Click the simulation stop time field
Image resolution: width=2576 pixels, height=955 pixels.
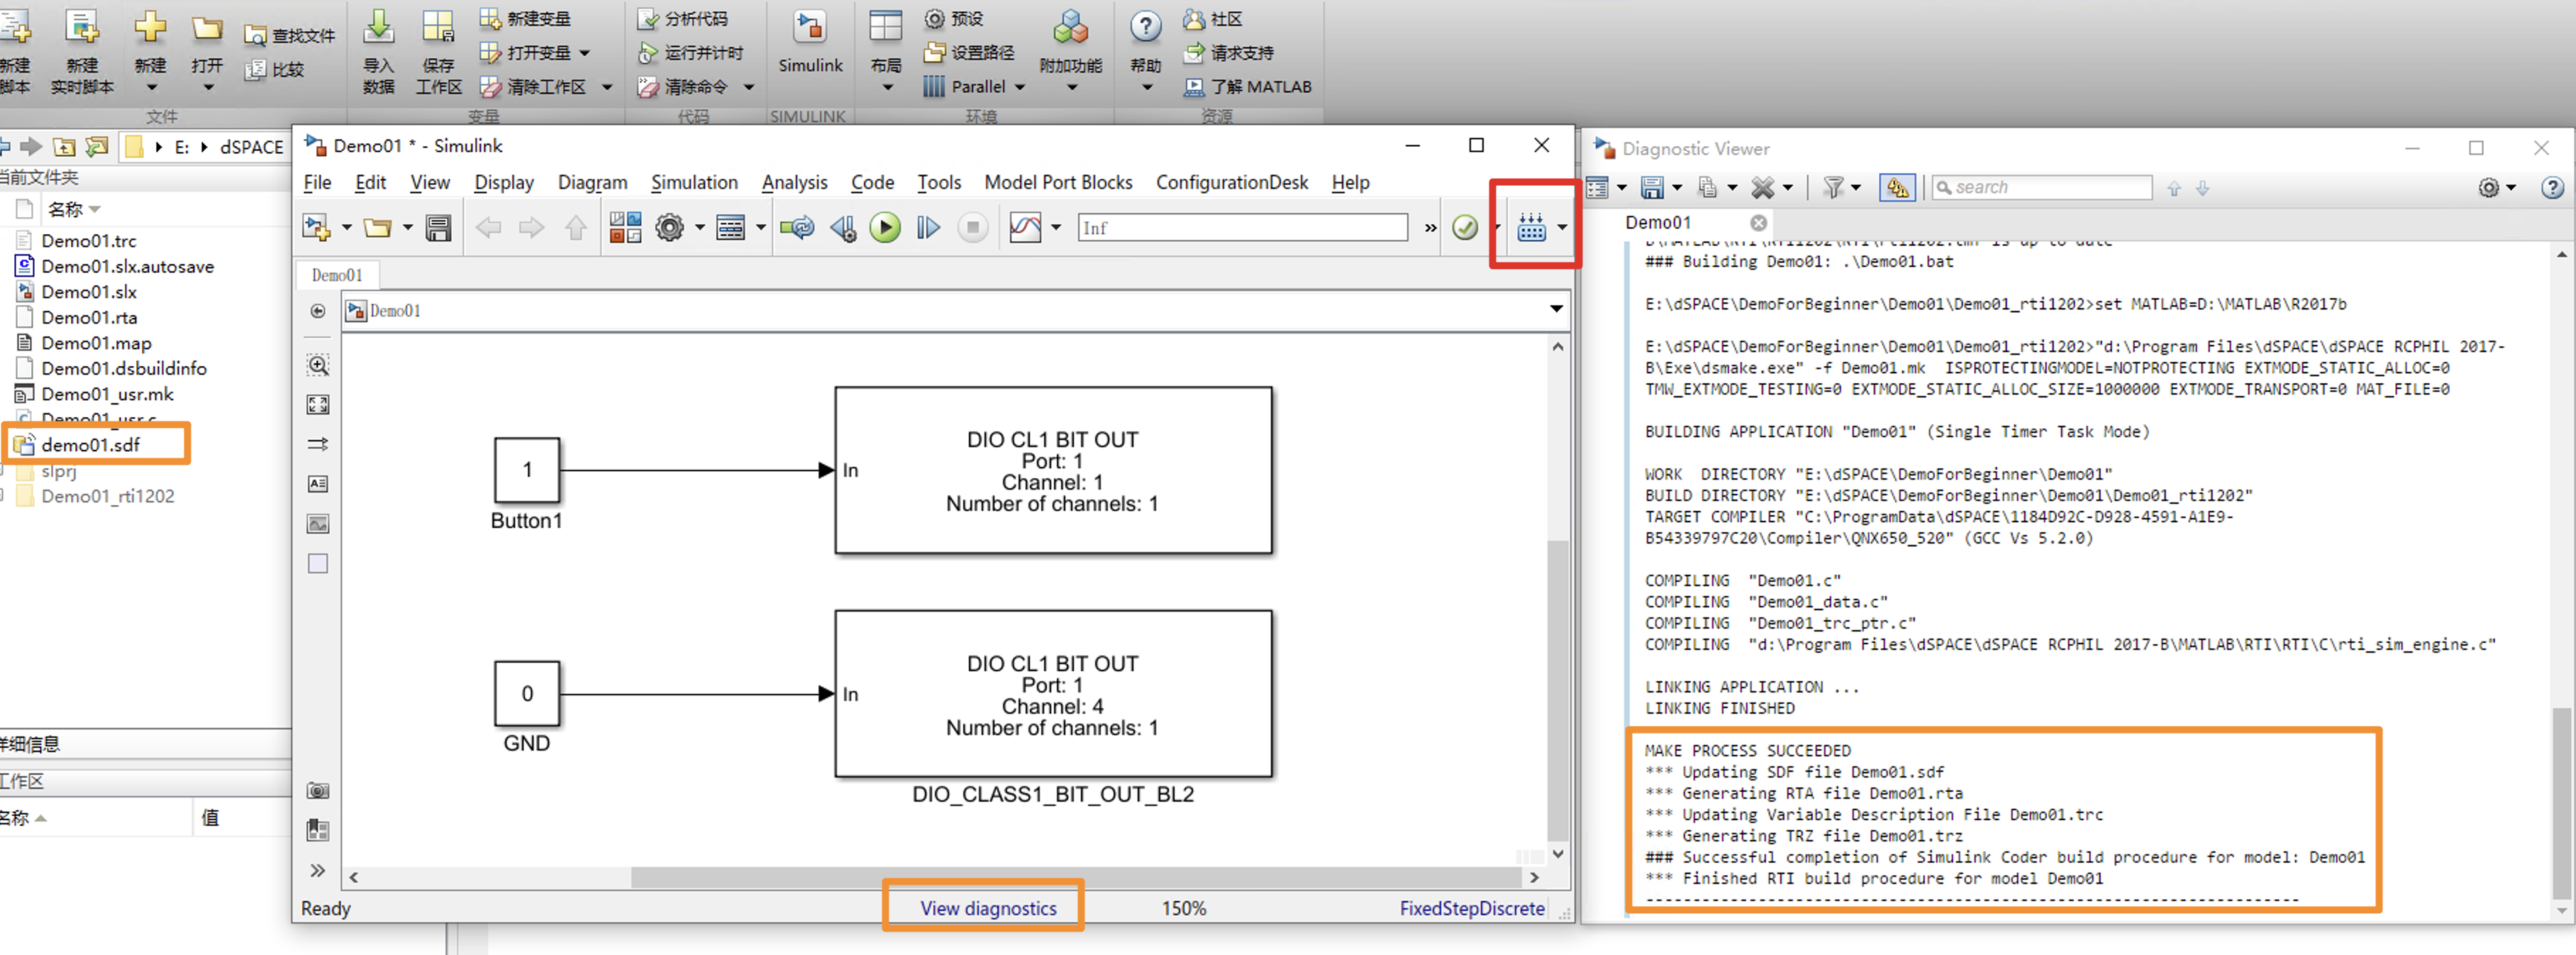pyautogui.click(x=1241, y=228)
